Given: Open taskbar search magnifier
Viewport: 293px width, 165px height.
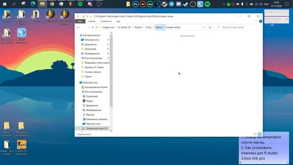Looking at the screenshot, I should click(x=14, y=4).
